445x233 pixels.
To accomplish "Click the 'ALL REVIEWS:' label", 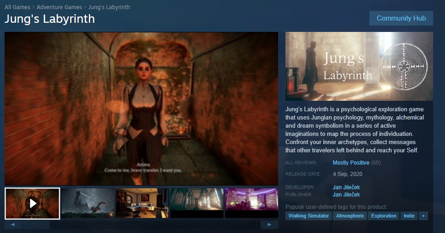I will [301, 163].
